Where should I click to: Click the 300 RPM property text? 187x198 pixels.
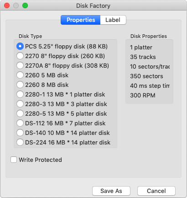[x=143, y=96]
